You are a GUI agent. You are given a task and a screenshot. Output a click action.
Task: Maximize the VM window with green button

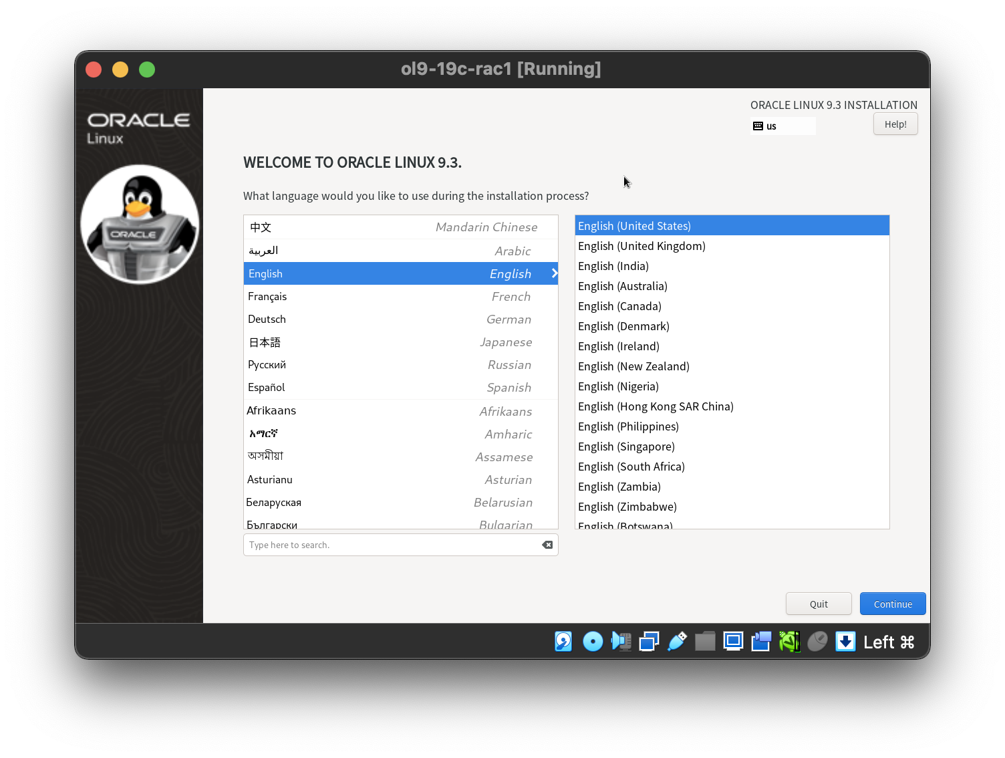pyautogui.click(x=147, y=70)
